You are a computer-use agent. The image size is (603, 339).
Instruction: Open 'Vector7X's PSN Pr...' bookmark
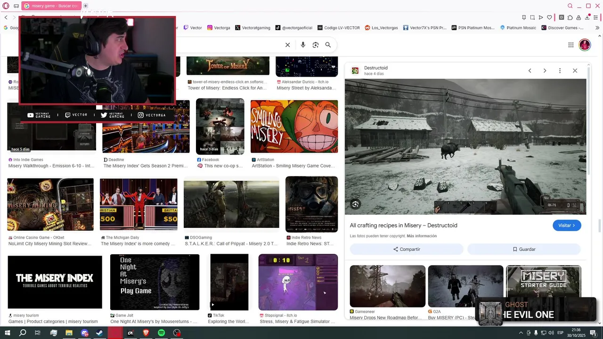click(x=425, y=28)
